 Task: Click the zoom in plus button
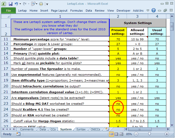click(x=167, y=134)
